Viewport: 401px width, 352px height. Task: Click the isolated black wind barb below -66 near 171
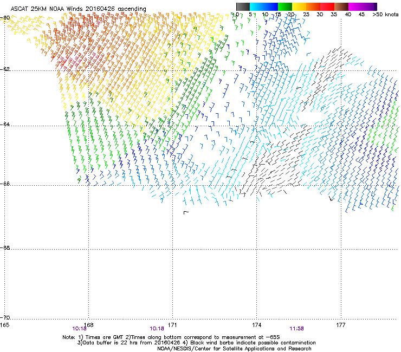pyautogui.click(x=186, y=212)
